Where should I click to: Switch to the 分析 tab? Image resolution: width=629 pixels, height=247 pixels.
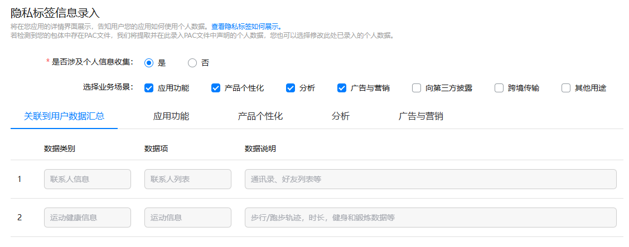pyautogui.click(x=341, y=116)
